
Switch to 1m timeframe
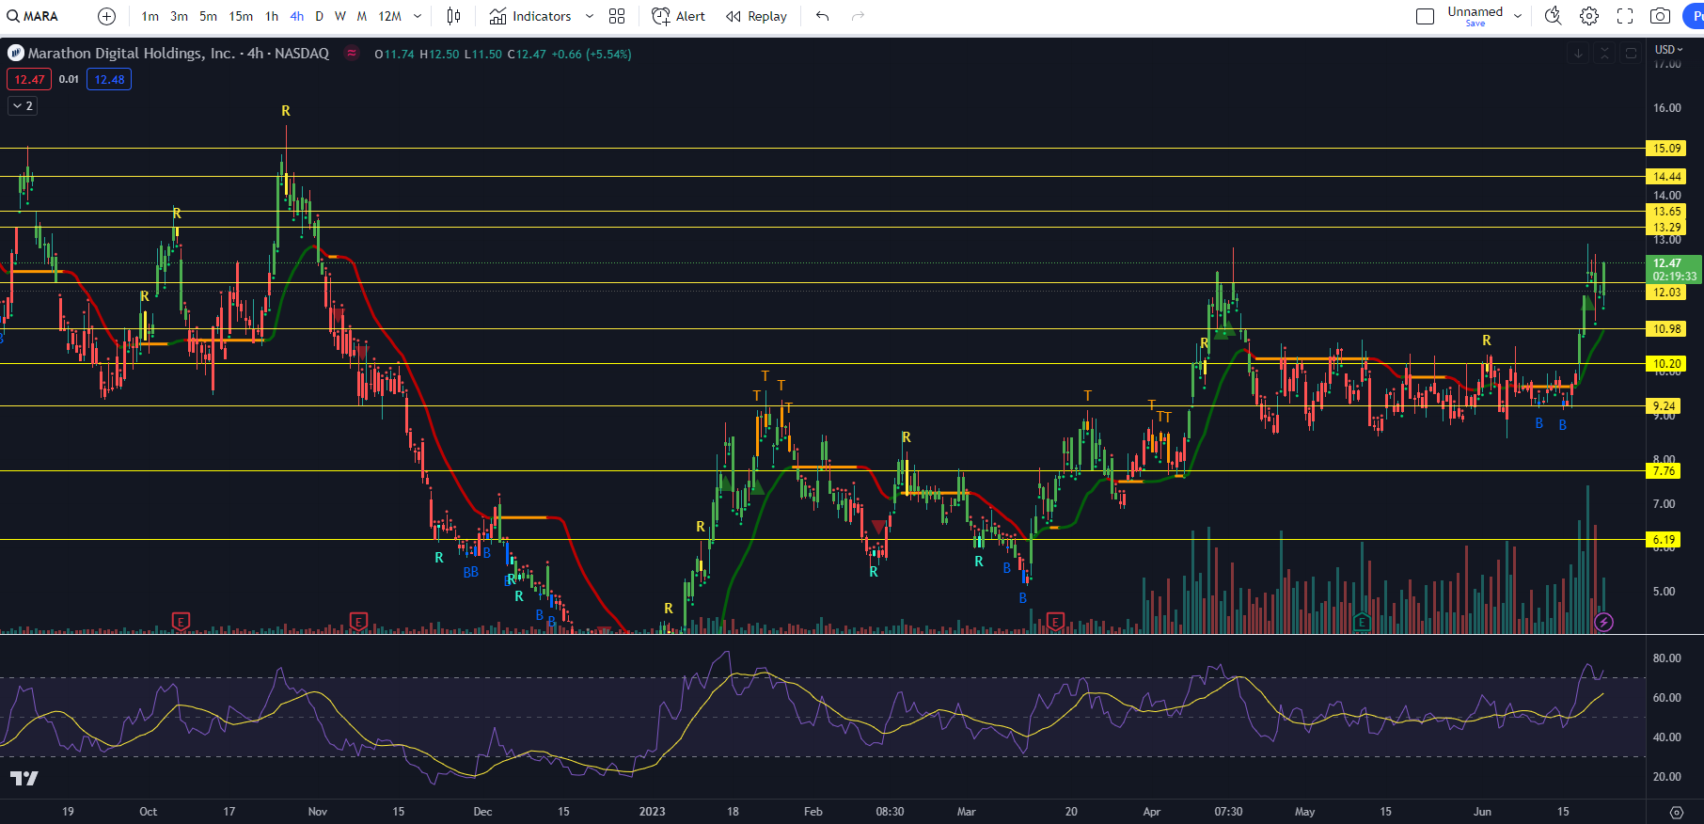[150, 16]
